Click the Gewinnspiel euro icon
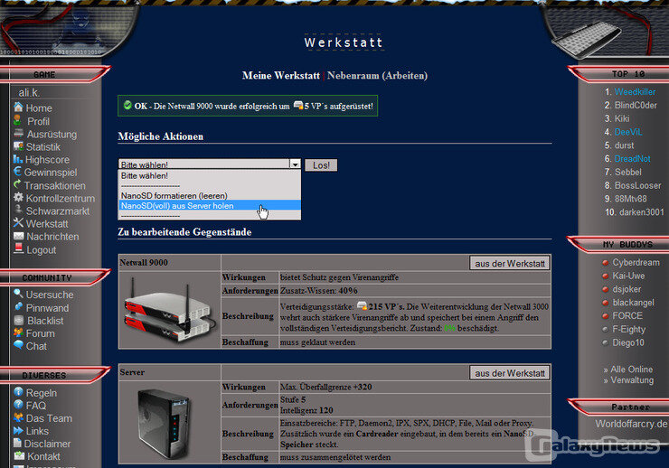This screenshot has height=468, width=669. [x=17, y=172]
